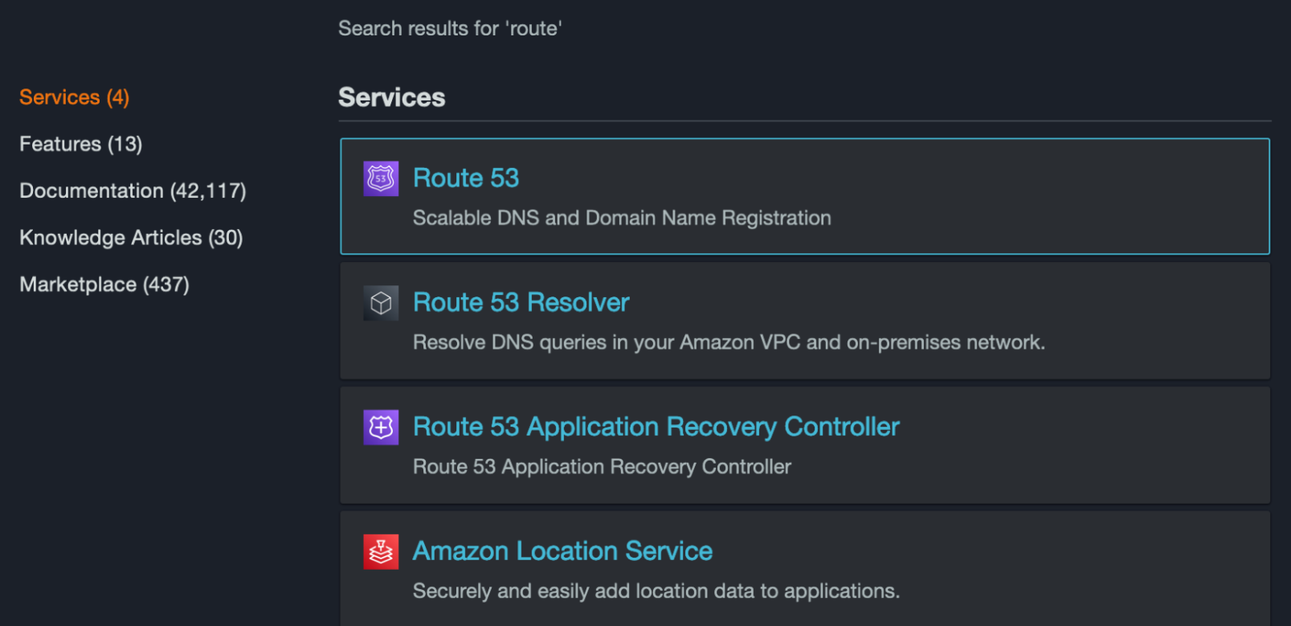
Task: Click the Amazon Location Service red icon
Action: click(381, 551)
